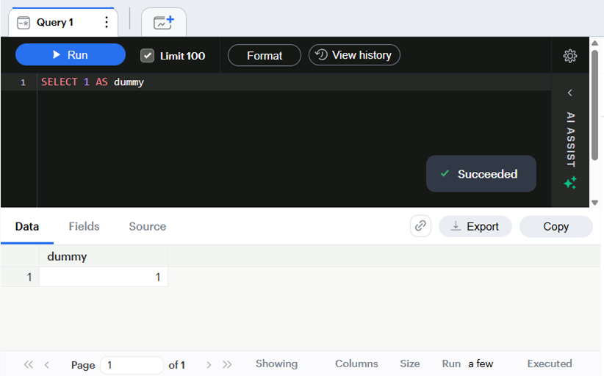Screen dimensions: 604x376
Task: Go to the first results page
Action: [29, 364]
